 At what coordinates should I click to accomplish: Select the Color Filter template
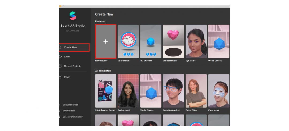point(196,91)
